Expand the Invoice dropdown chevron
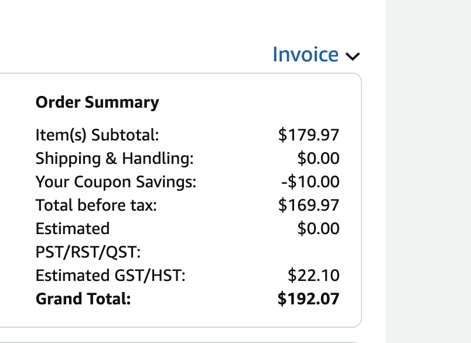This screenshot has width=471, height=343. [352, 56]
